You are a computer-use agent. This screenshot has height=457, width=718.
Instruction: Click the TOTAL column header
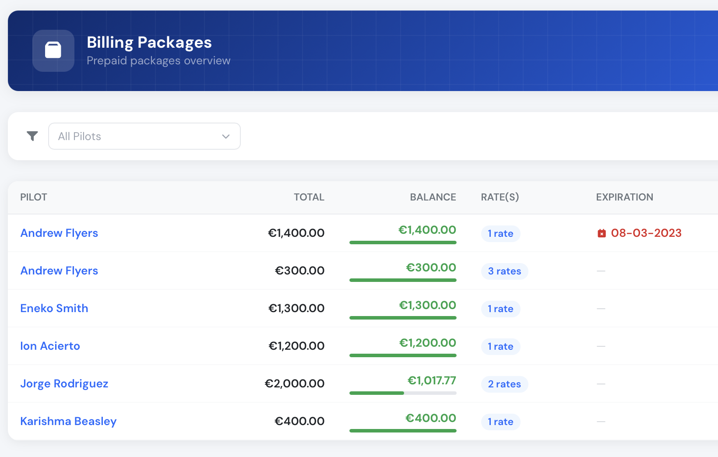click(309, 197)
